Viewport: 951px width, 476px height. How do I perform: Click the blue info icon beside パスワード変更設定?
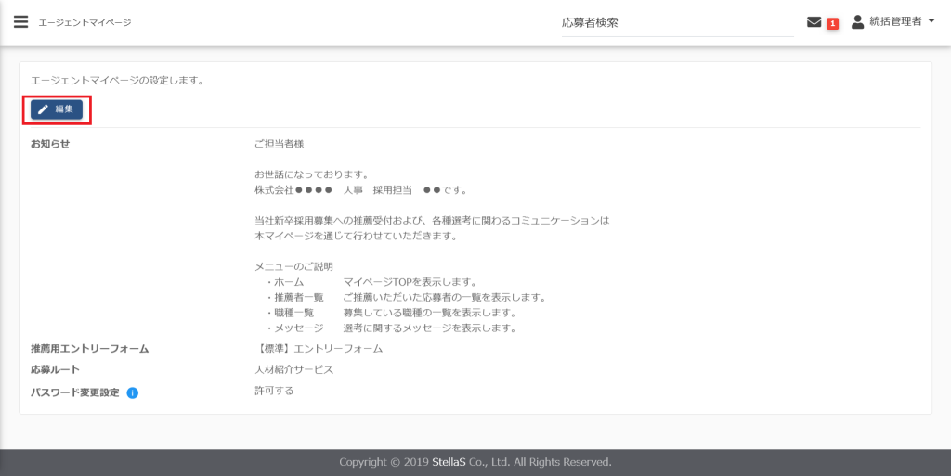[x=132, y=392]
